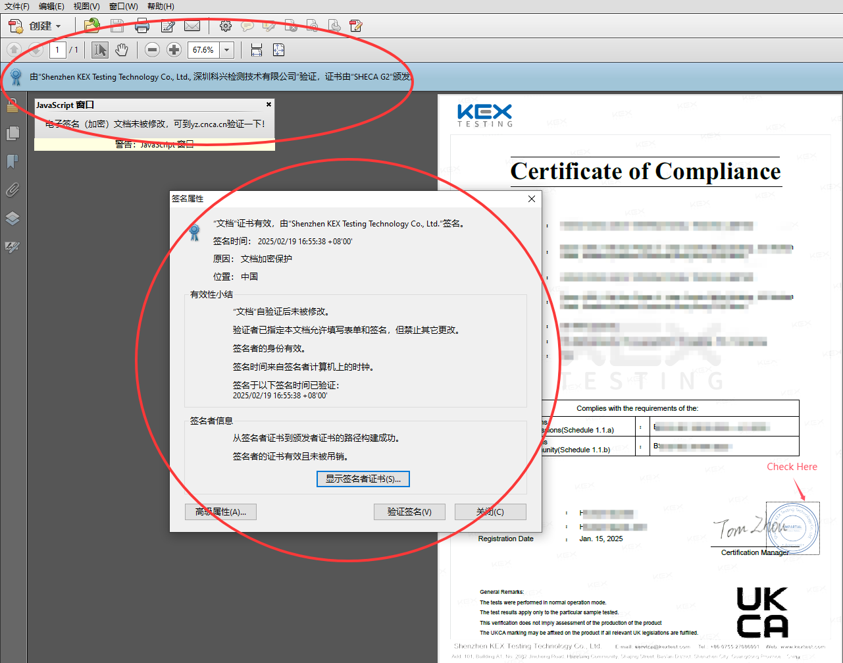The width and height of the screenshot is (843, 663).
Task: Click signing time 2025/02/19 16:55:38 text
Action: tap(305, 242)
